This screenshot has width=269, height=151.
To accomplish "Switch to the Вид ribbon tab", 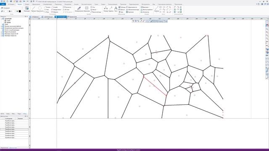I will pos(154,4).
